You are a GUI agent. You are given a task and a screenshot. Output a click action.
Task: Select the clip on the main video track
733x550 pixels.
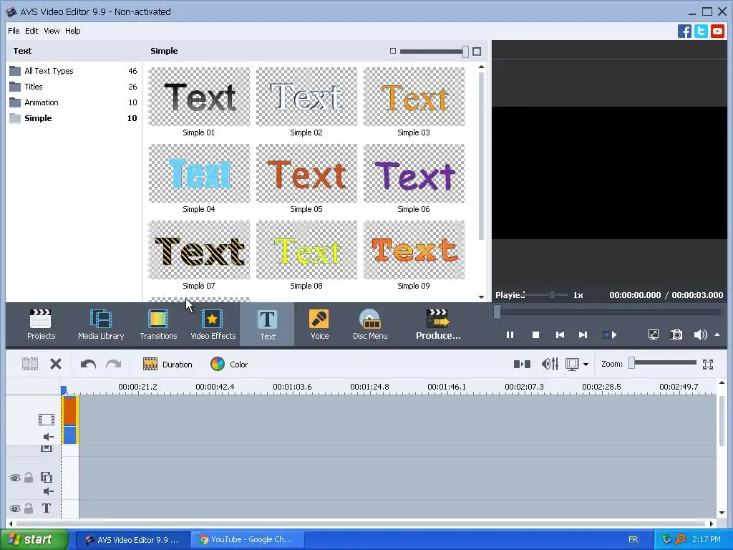point(70,420)
